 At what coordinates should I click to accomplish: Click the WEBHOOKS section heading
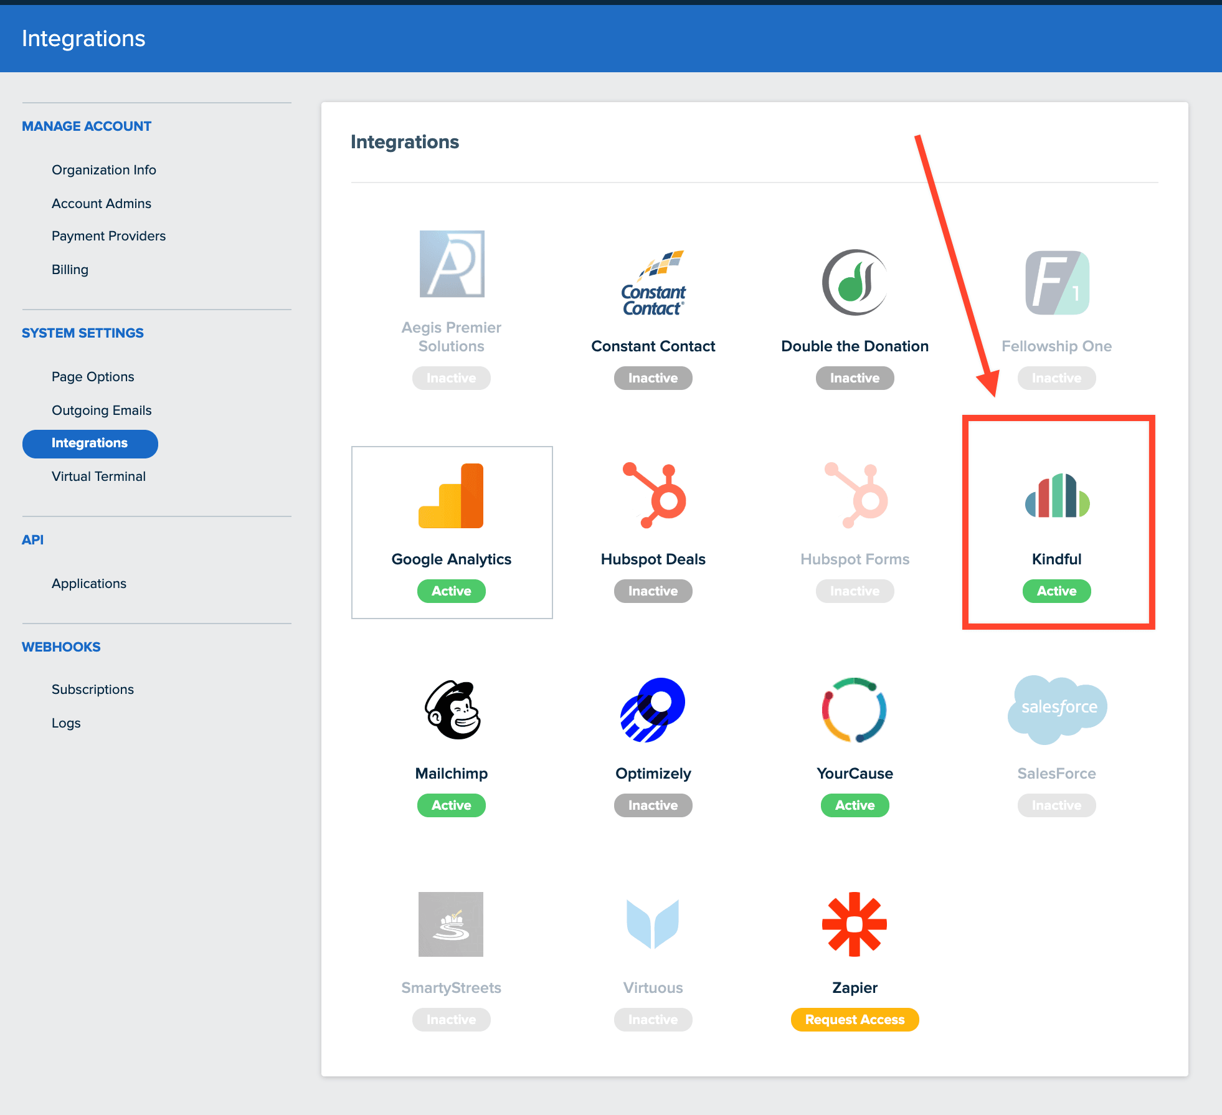[61, 647]
